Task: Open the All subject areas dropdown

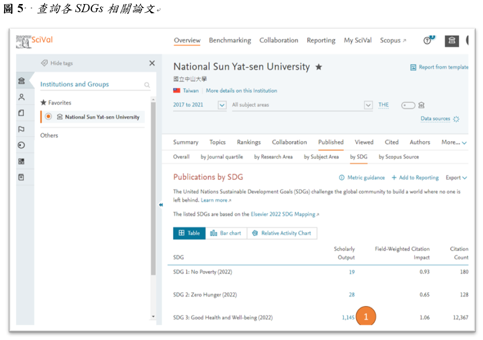Action: (x=368, y=105)
